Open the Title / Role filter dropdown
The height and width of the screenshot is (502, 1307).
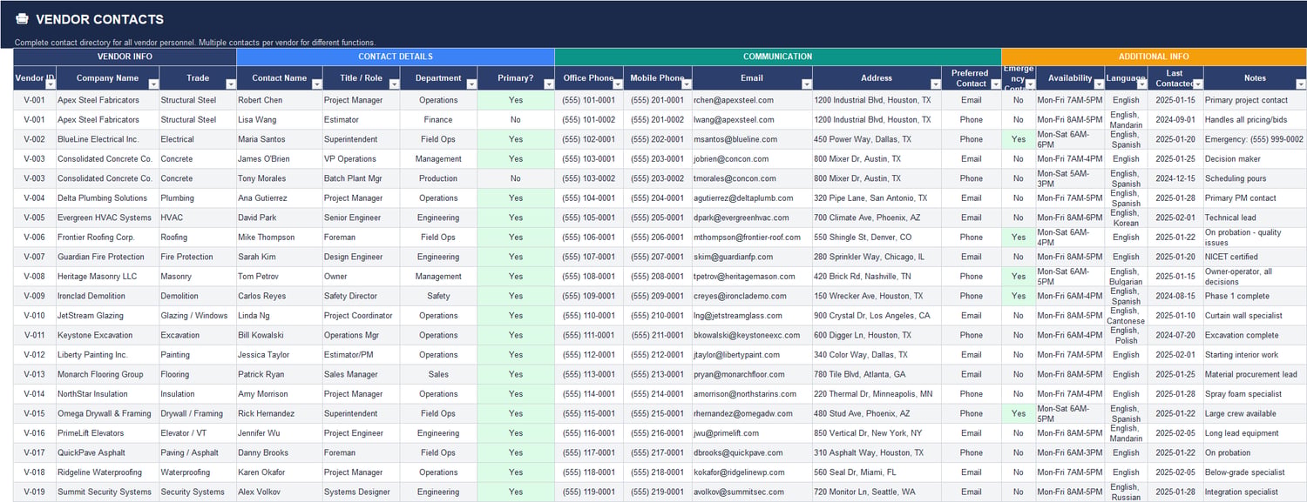tap(394, 84)
